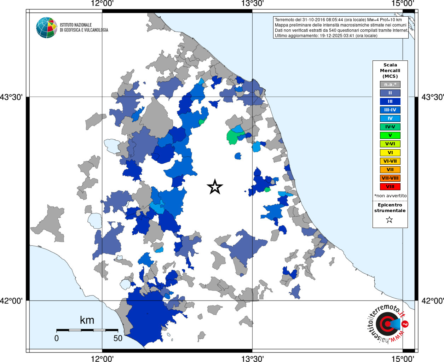Click the '540 questionari' data line
The image size is (444, 362).
click(x=341, y=30)
